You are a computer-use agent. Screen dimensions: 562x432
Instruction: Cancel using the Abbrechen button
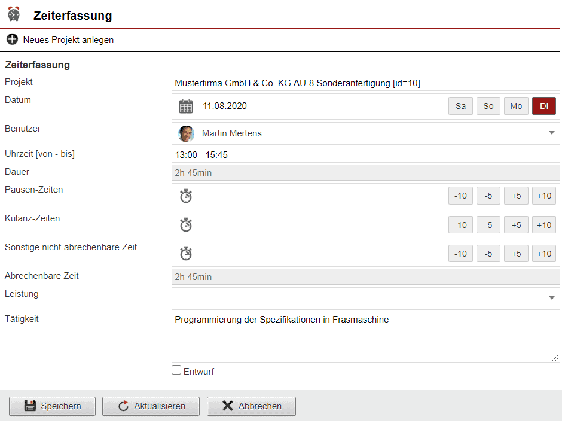pos(251,406)
